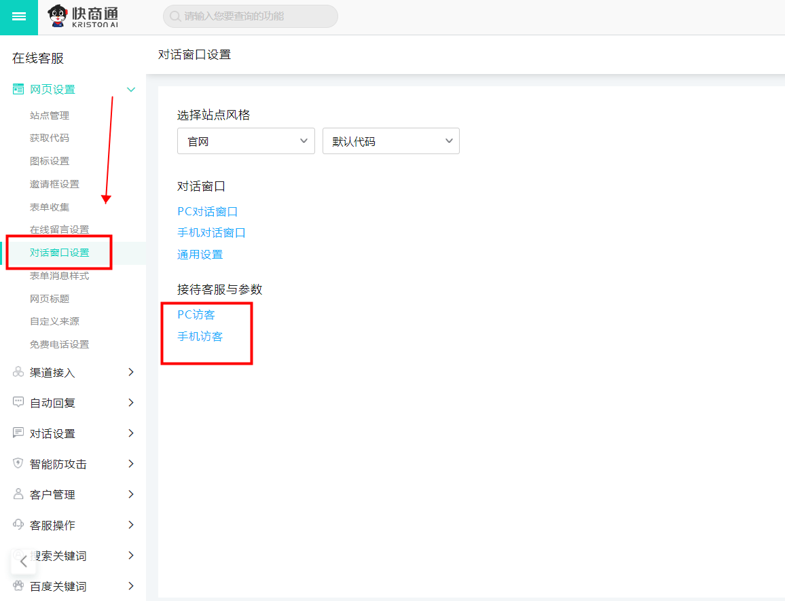Click the 对话设置 message icon
This screenshot has height=601, width=785.
point(18,433)
